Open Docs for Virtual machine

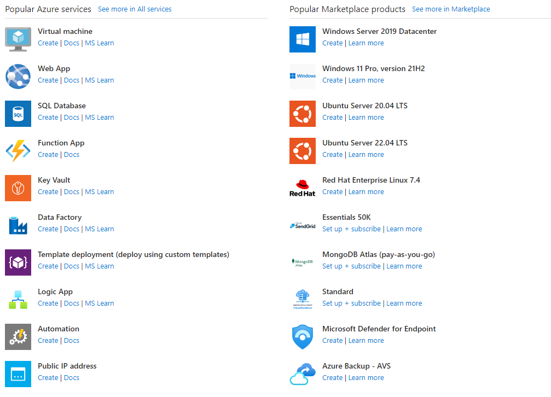(71, 43)
